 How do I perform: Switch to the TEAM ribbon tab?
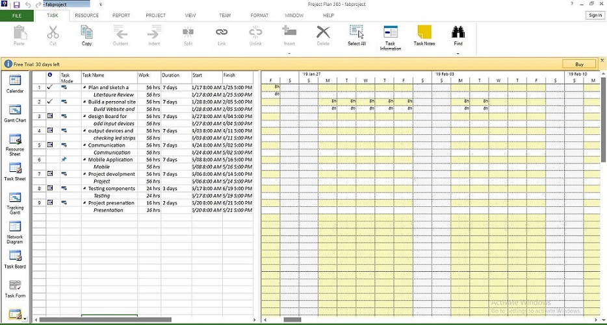click(225, 16)
